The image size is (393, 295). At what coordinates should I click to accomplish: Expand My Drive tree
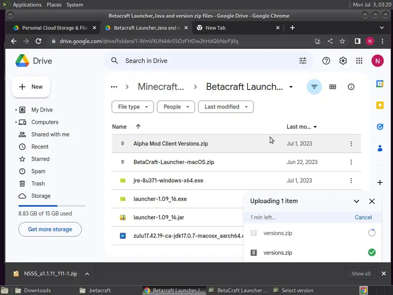tap(16, 110)
